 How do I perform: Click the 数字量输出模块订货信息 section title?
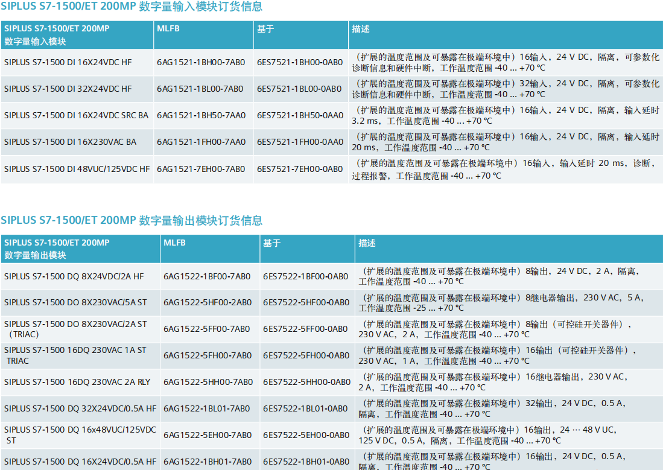[x=132, y=220]
